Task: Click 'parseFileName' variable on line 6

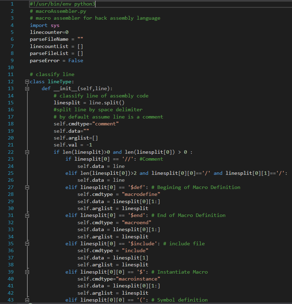Action: point(49,39)
